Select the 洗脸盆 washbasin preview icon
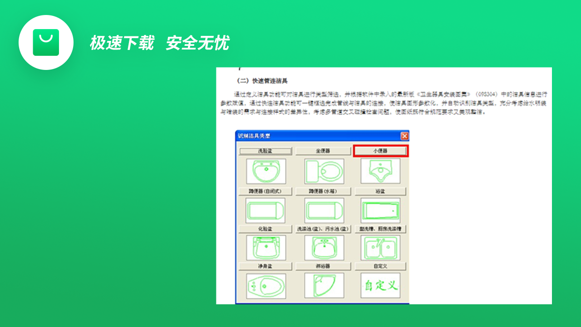This screenshot has height=327, width=581. tap(266, 171)
